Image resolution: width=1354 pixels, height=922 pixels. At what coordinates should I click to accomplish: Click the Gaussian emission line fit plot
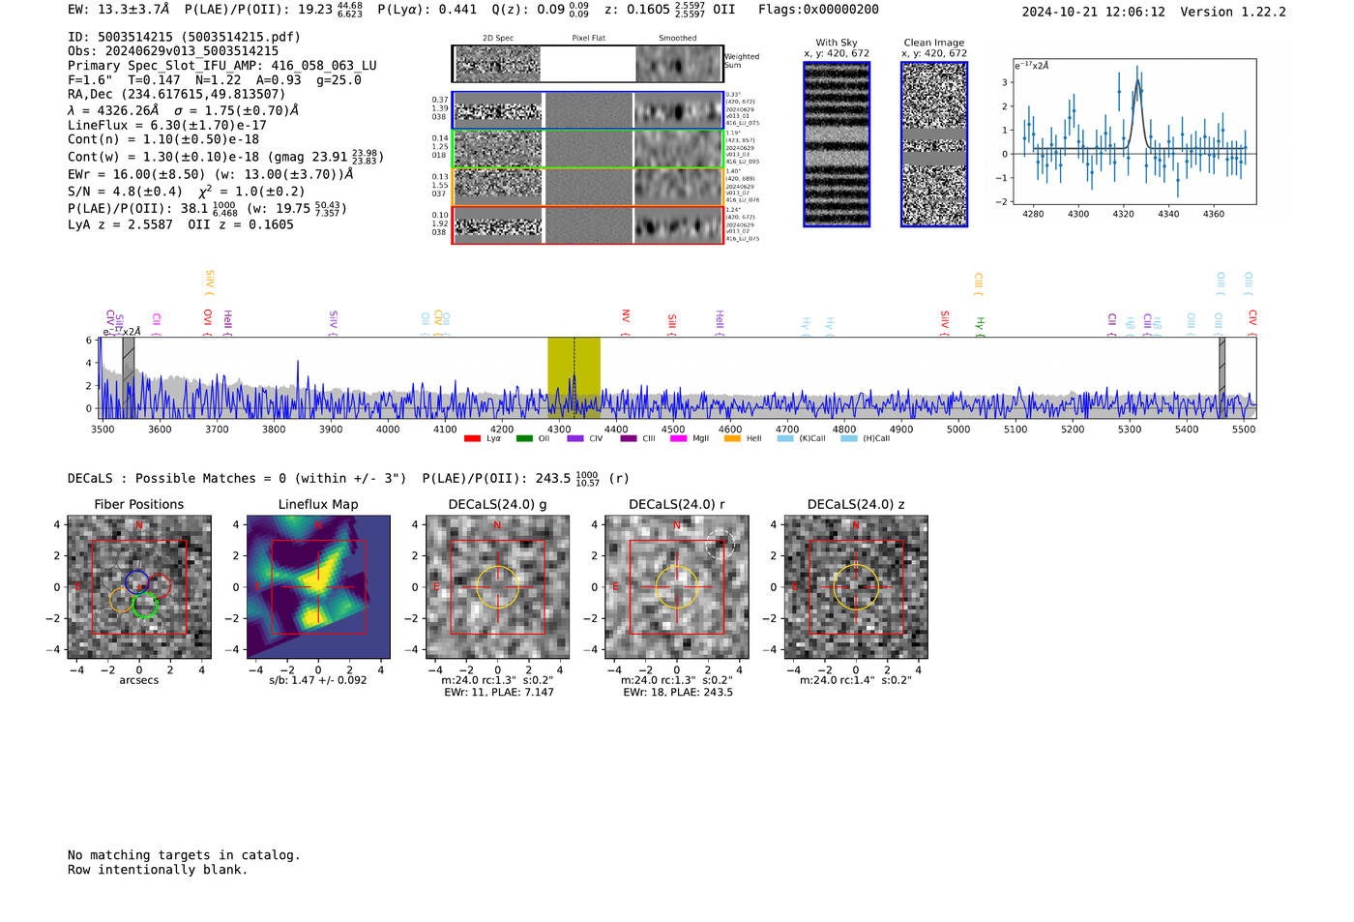[1133, 132]
